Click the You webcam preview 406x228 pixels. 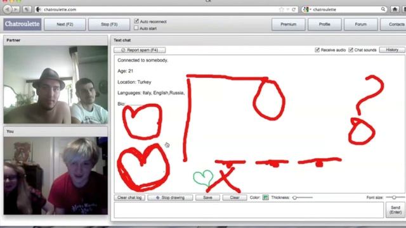click(x=56, y=175)
